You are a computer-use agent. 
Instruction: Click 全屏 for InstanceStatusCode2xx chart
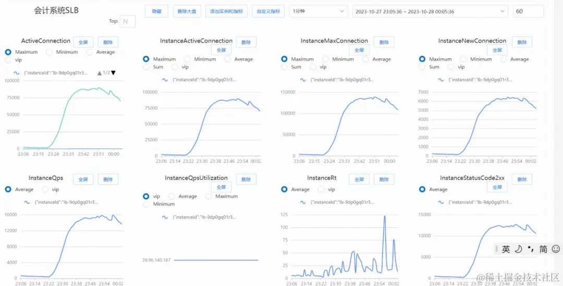(497, 187)
